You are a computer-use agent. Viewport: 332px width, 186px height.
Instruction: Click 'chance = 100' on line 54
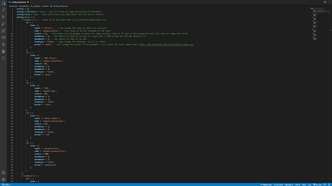pos(41,154)
